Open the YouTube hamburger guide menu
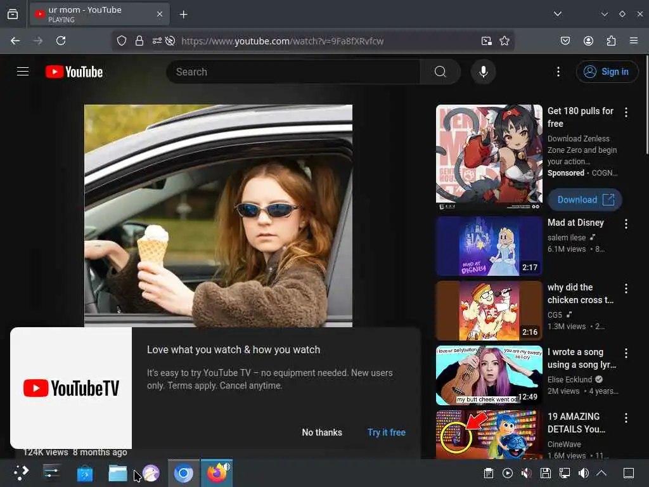The height and width of the screenshot is (487, 649). click(x=23, y=72)
